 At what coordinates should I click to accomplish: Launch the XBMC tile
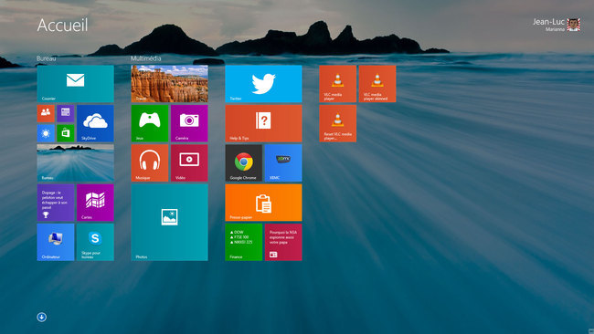click(283, 162)
